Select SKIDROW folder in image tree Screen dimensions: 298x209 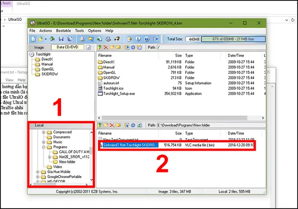(x=50, y=74)
